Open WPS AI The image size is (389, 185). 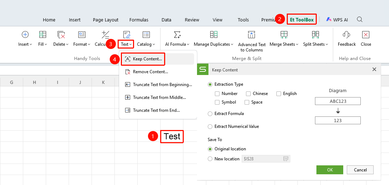(337, 20)
